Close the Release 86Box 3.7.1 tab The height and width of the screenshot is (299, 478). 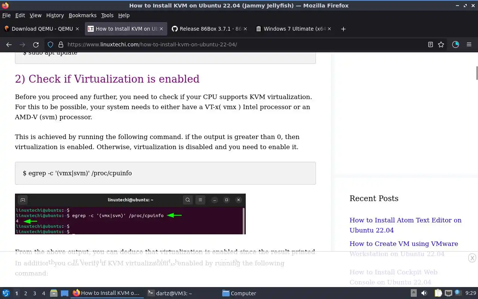(x=245, y=29)
